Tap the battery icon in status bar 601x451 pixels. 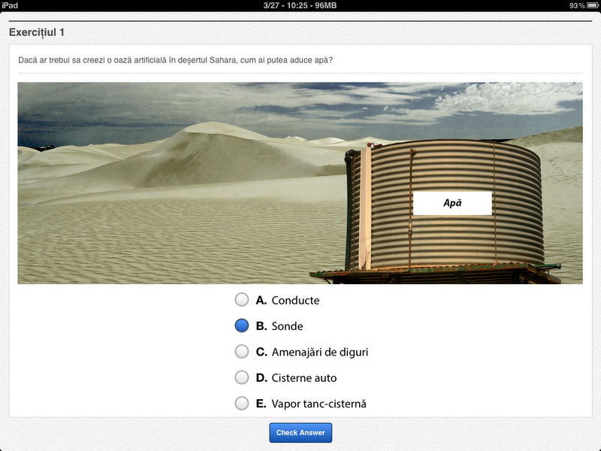click(x=591, y=5)
